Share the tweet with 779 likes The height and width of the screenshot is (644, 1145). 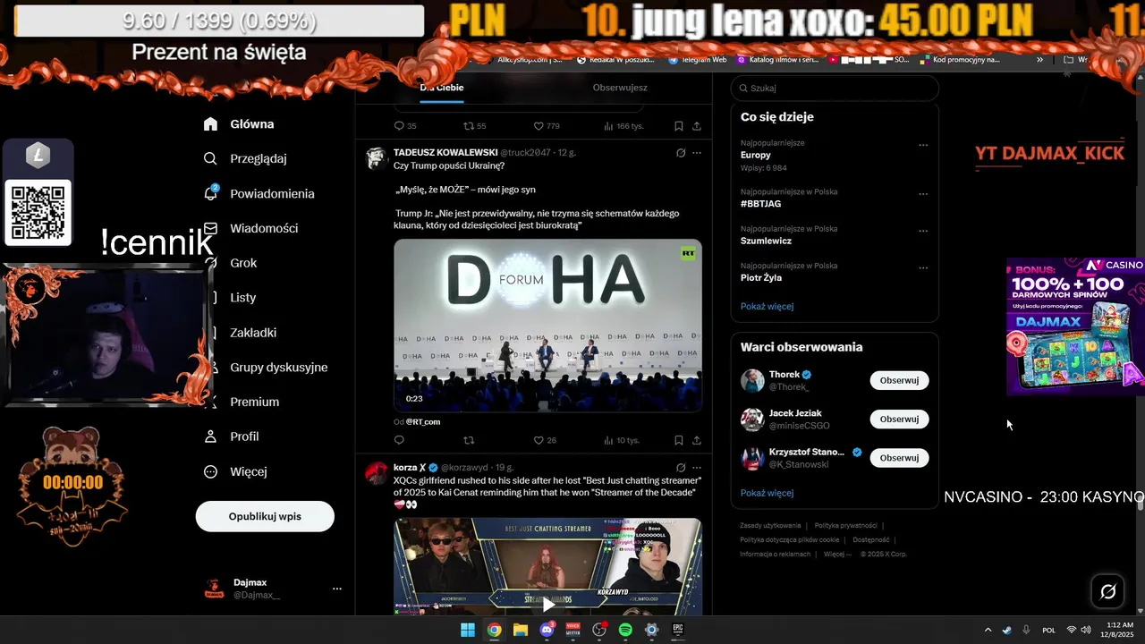point(697,126)
